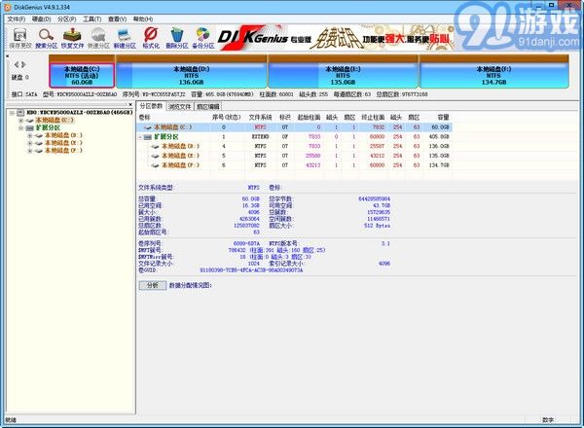
Task: Open the 工具(T) menu
Action: pyautogui.click(x=92, y=19)
